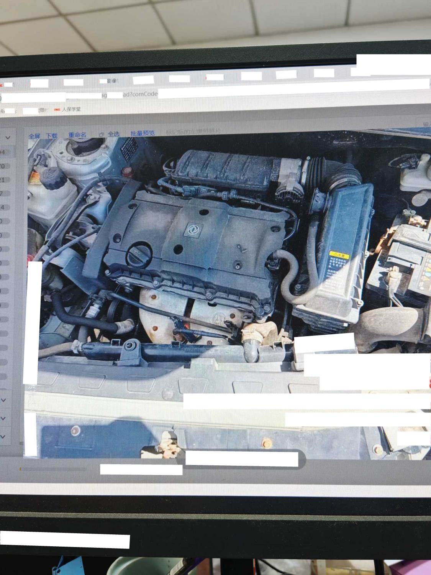The height and width of the screenshot is (575, 431).
Task: Click the 全屏 fullscreen link
Action: coord(34,136)
